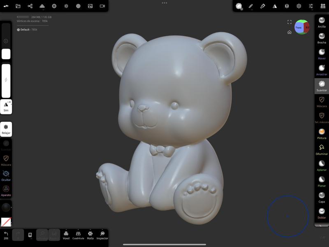This screenshot has width=329, height=247.
Task: Toggle the Aparato gizmo shortcut
Action: [6, 191]
